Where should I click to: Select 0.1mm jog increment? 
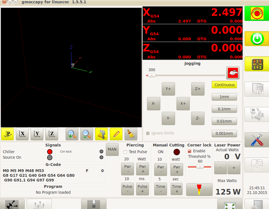(x=224, y=109)
